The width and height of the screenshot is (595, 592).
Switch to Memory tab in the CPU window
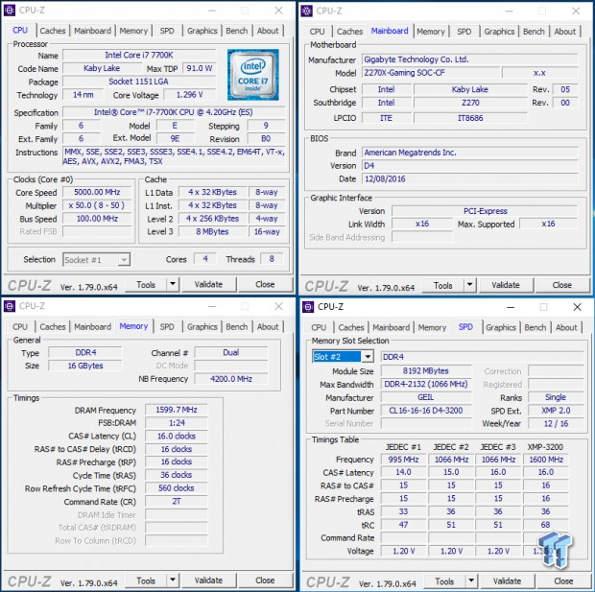(x=133, y=31)
